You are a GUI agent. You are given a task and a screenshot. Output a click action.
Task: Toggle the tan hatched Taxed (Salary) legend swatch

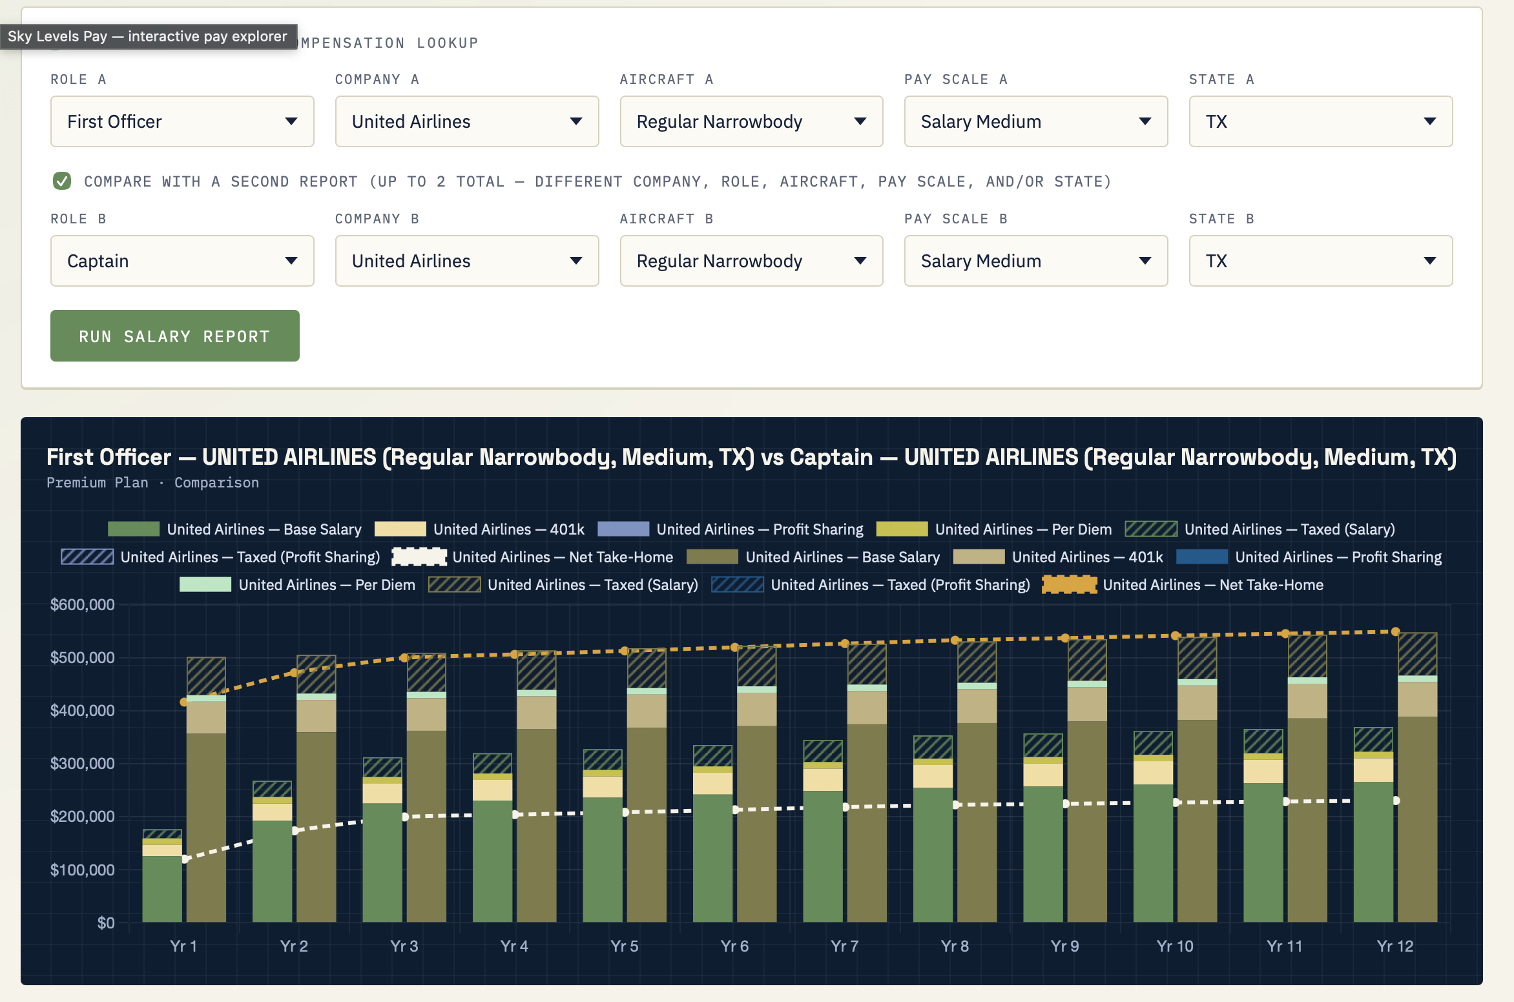455,585
